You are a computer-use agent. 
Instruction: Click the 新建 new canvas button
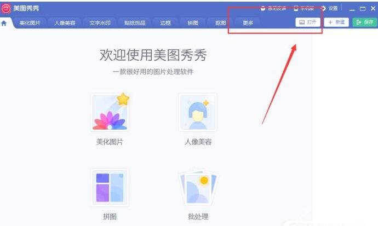[336, 22]
